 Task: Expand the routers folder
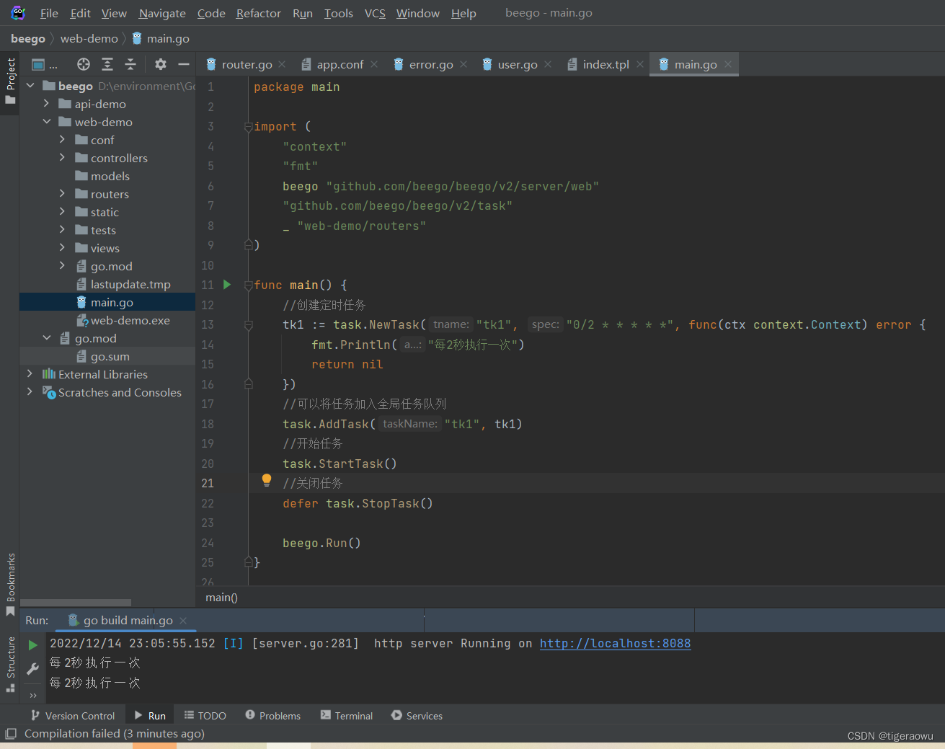click(x=62, y=194)
